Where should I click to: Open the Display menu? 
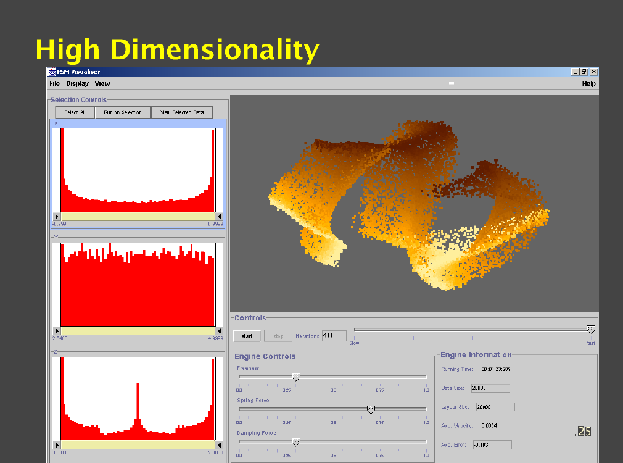(77, 83)
